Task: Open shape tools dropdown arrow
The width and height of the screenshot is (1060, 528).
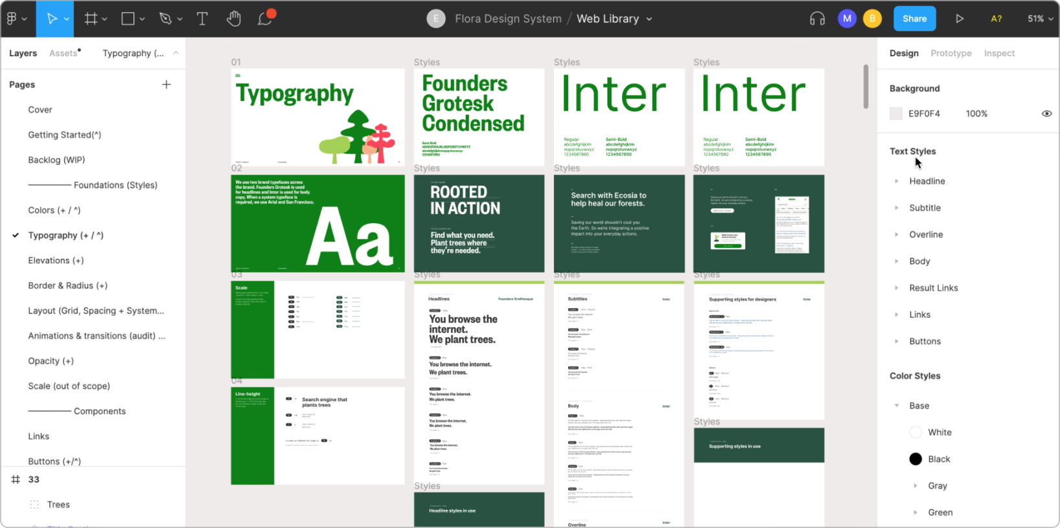Action: (142, 19)
